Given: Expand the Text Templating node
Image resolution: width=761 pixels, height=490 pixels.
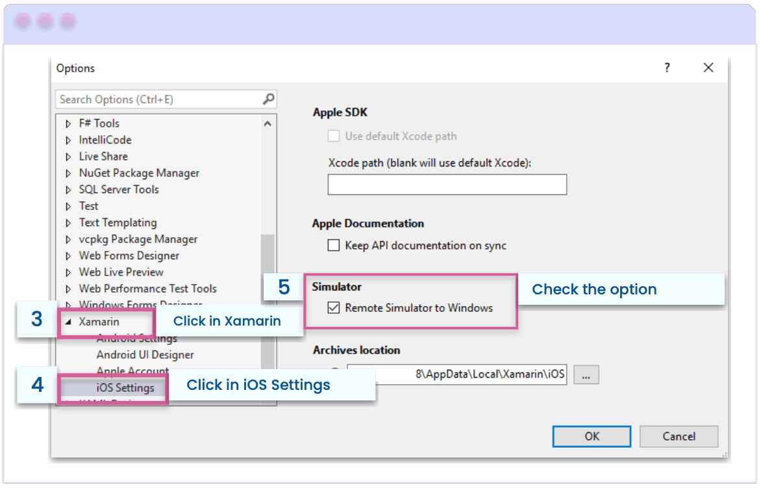Looking at the screenshot, I should (68, 223).
